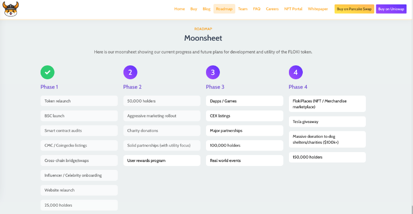Click the purple number 2 circle

[130, 72]
